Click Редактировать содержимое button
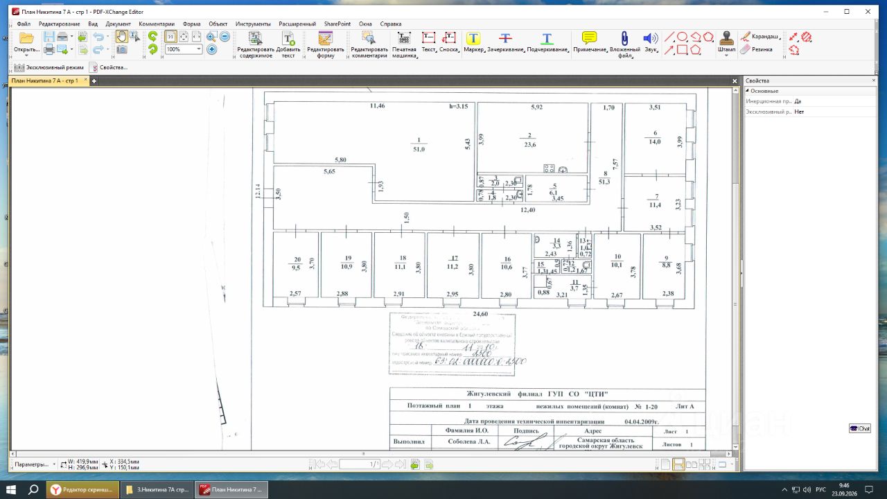887x499 pixels. pos(255,44)
